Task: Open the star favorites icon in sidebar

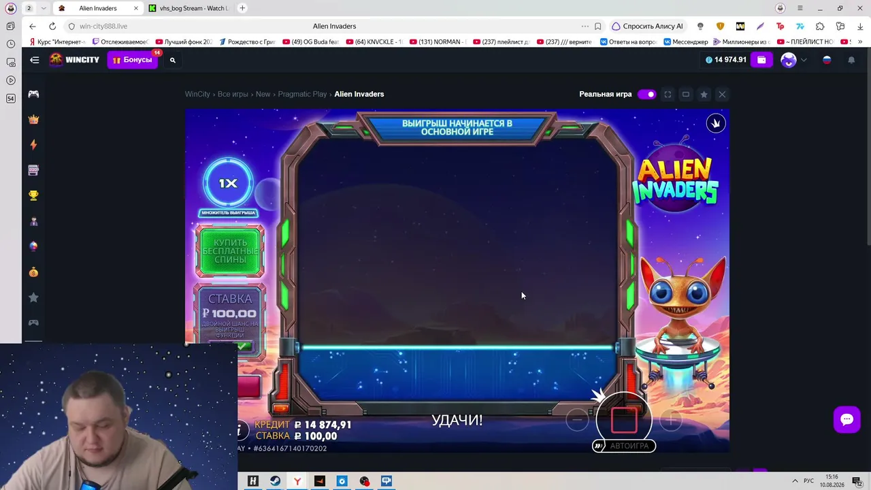Action: tap(33, 297)
